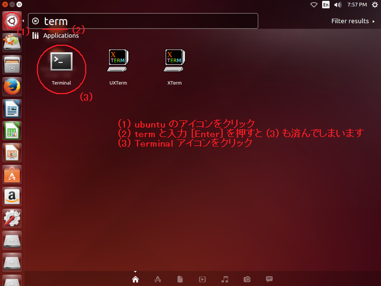381x286 pixels.
Task: Open the Wi-Fi network indicator menu
Action: [314, 5]
